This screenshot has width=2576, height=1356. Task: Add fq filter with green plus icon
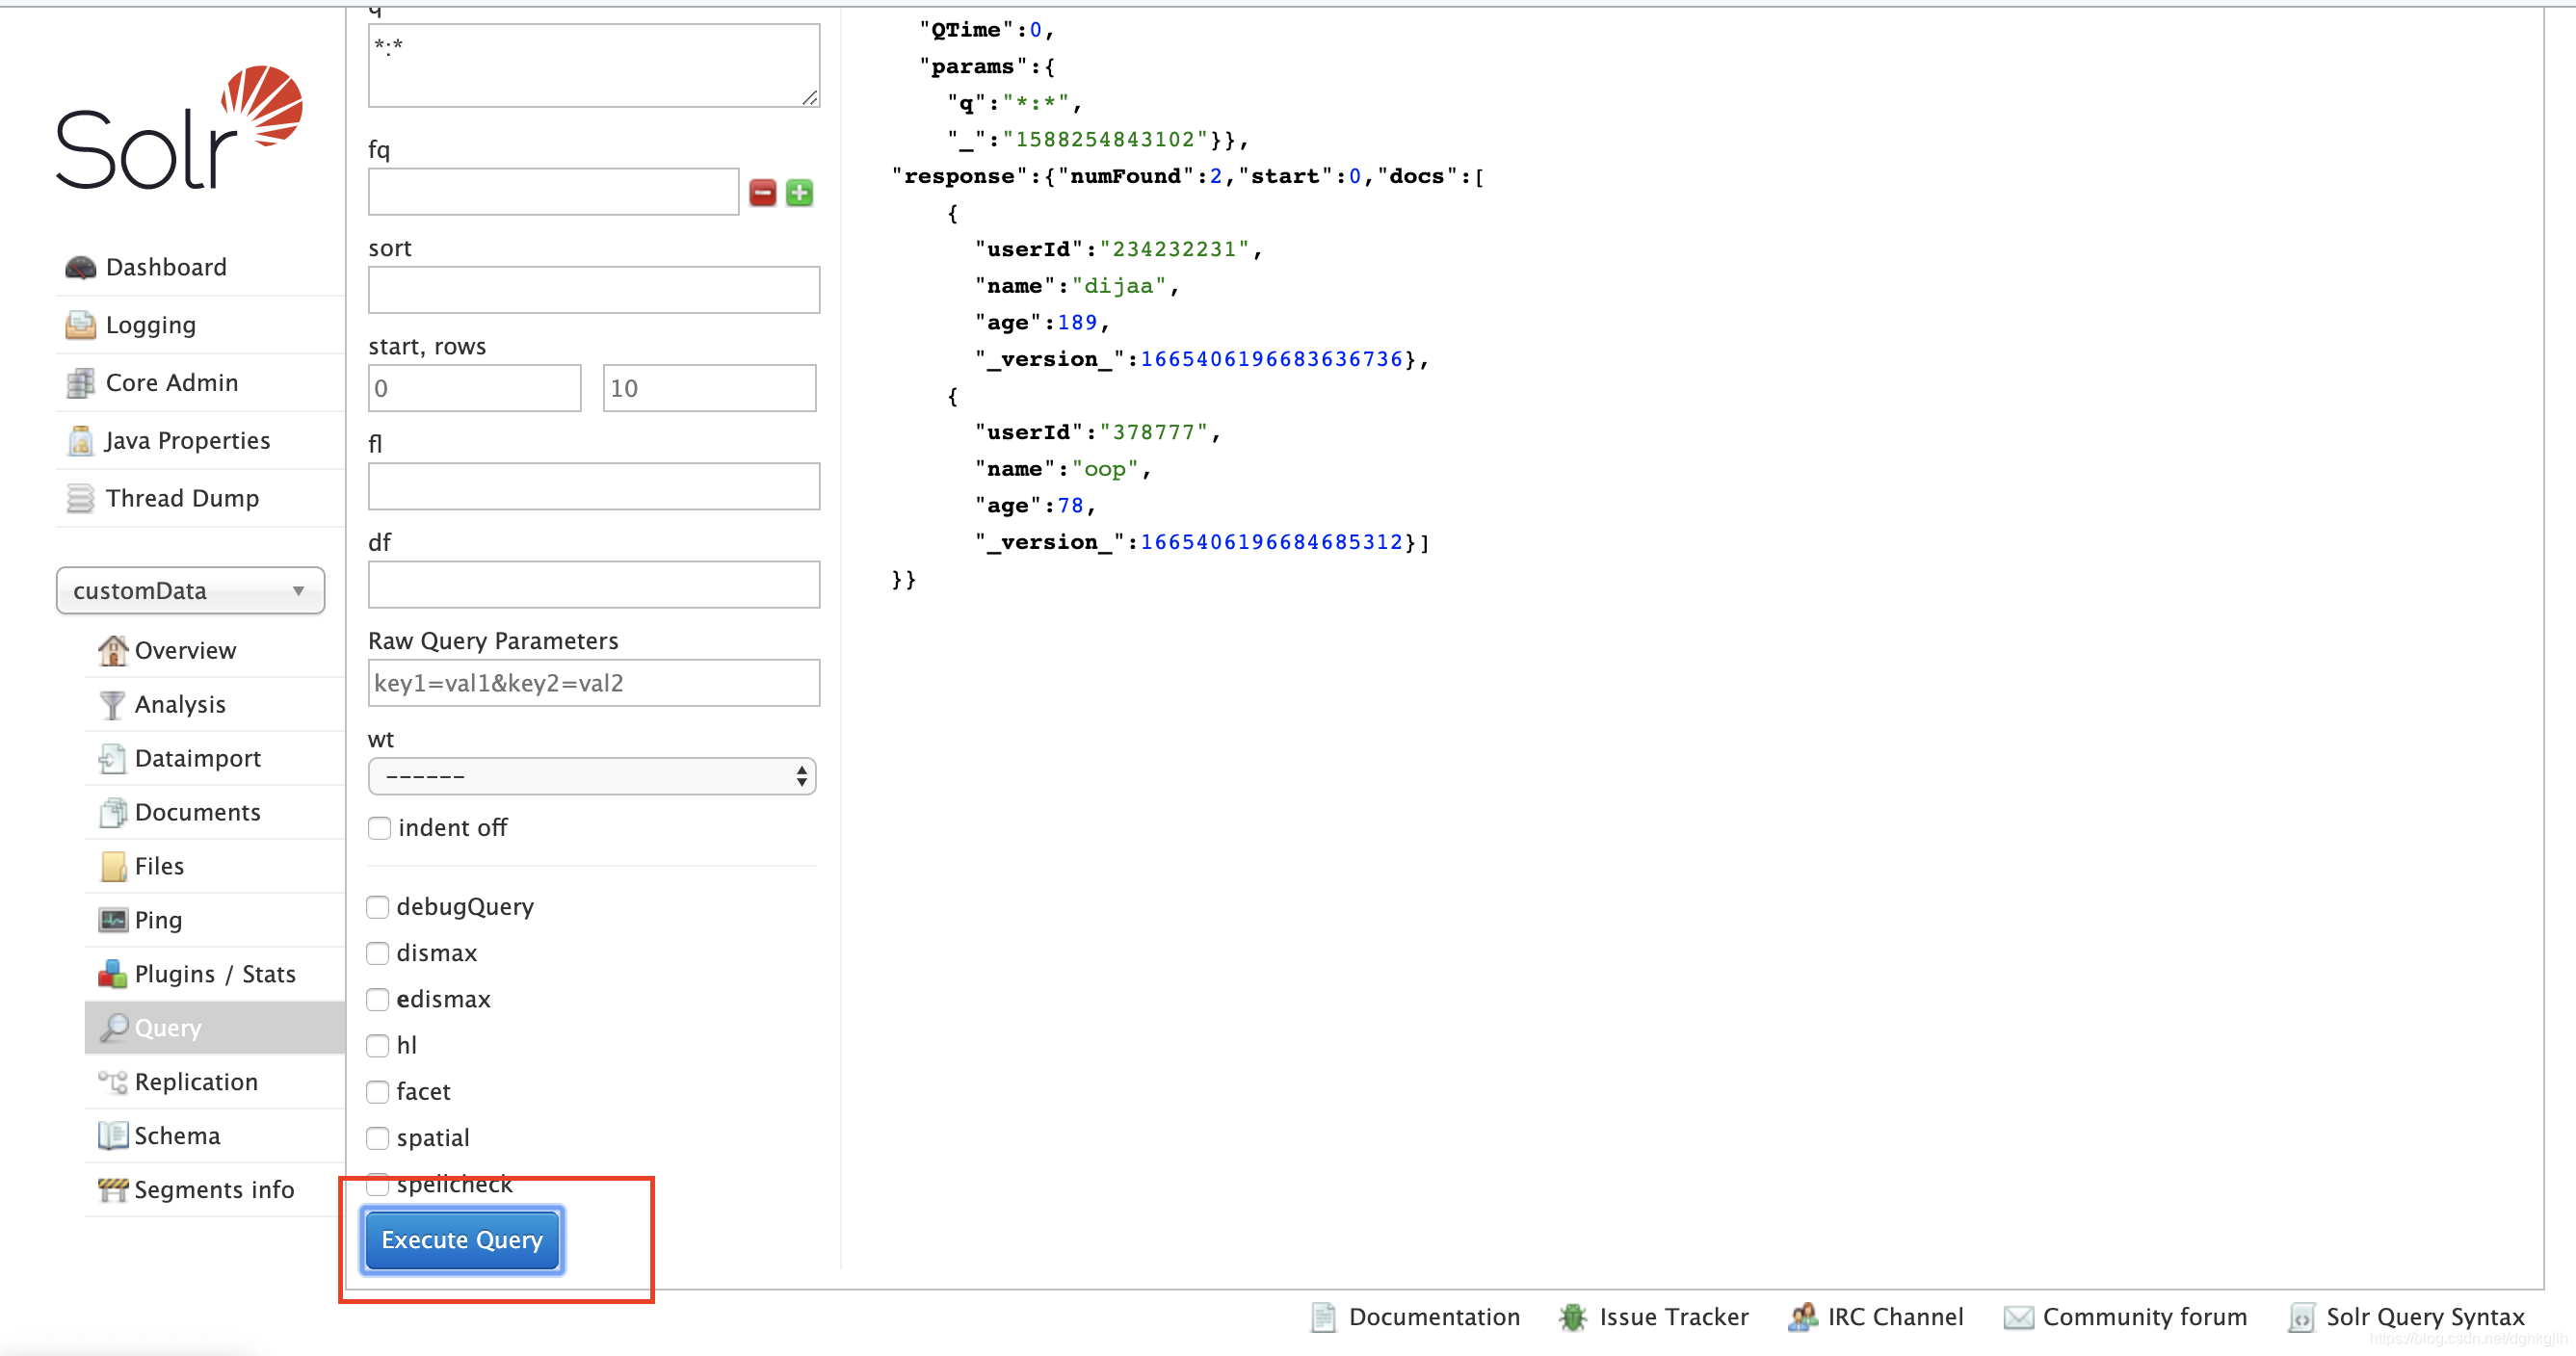[800, 193]
